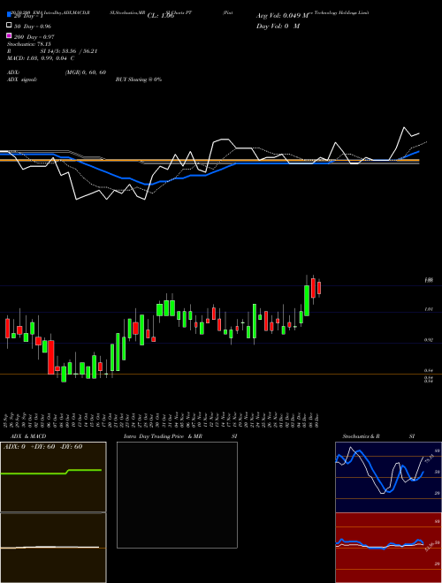Click the empty intraday trading price chart box

point(177,495)
